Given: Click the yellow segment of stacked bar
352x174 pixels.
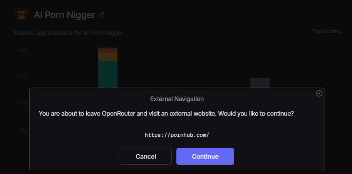Looking at the screenshot, I should (x=108, y=57).
